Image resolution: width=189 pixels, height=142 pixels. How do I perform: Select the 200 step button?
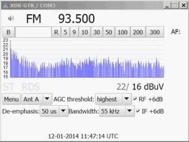pos(138,32)
